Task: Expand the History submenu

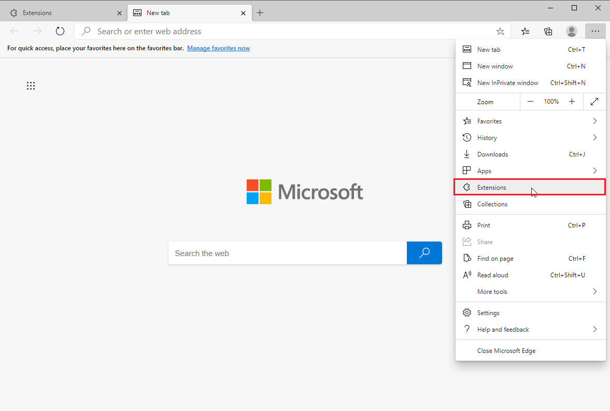Action: pos(531,138)
